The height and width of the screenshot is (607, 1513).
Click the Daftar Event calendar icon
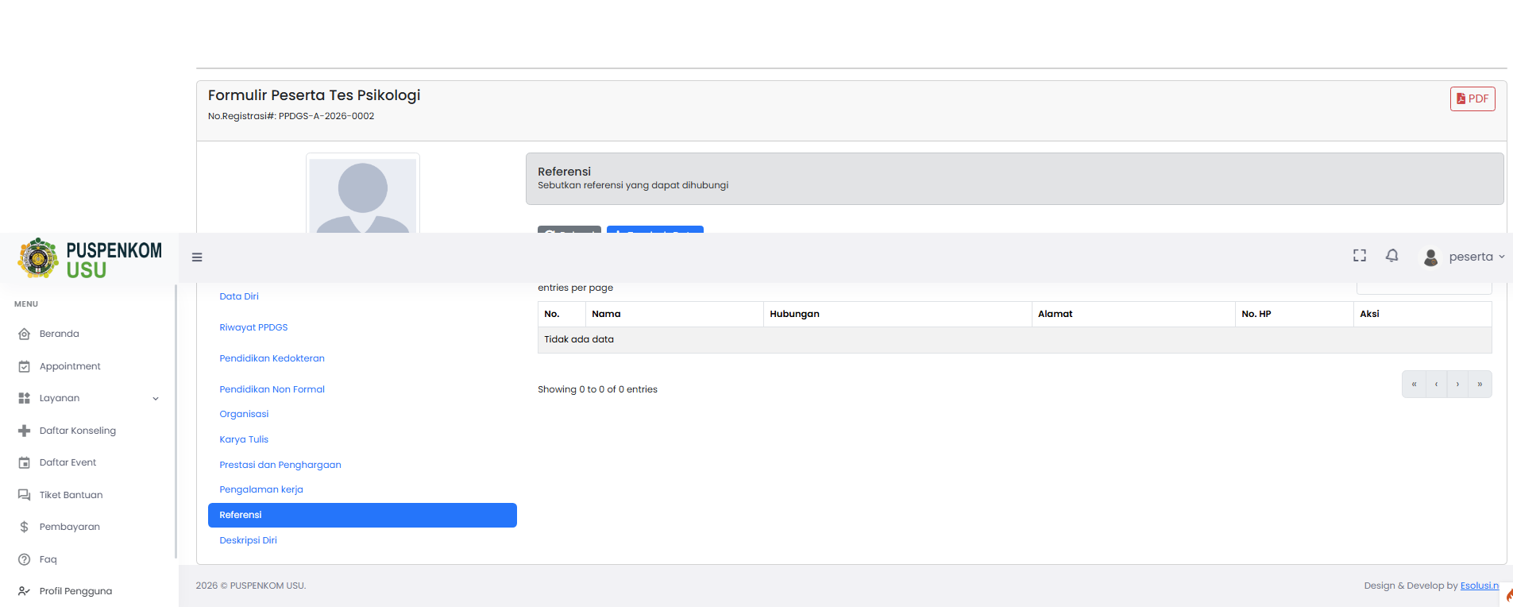point(24,462)
